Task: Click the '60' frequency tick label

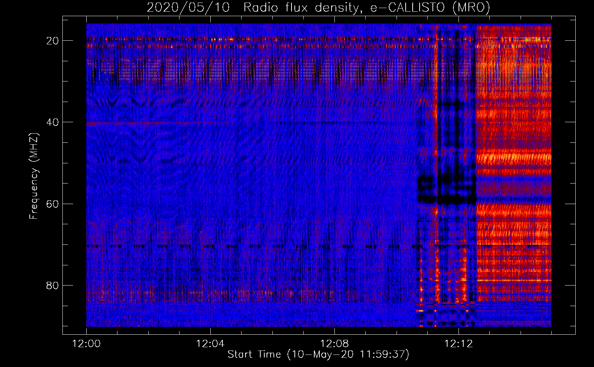Action: [53, 204]
